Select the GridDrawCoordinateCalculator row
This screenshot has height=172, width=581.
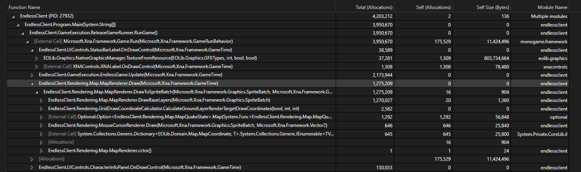click(290, 109)
